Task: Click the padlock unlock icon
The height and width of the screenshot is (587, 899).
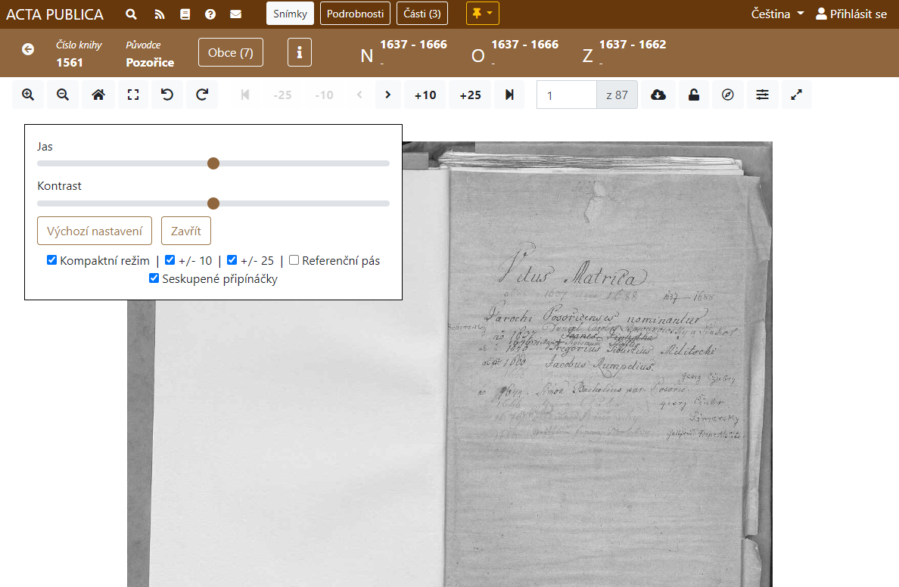Action: 693,95
